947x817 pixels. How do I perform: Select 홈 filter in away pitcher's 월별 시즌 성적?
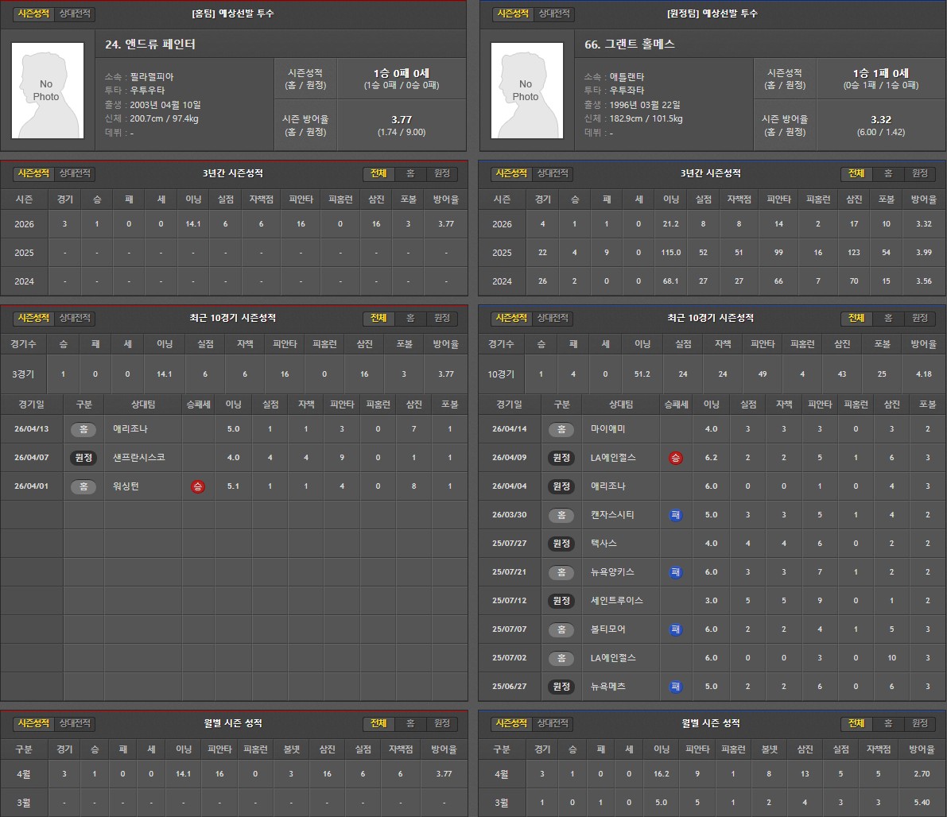coord(888,723)
